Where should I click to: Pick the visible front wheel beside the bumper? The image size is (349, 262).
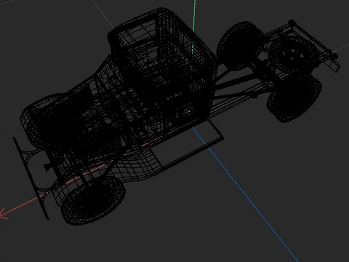93,201
